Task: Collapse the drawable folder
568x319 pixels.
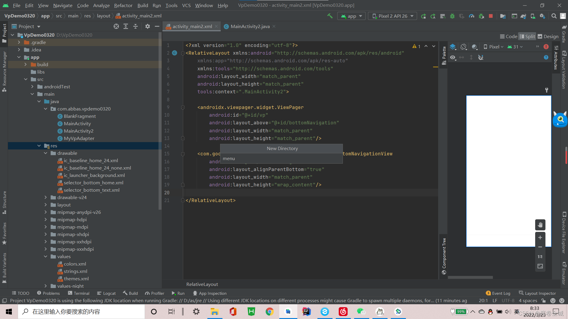Action: (x=46, y=153)
